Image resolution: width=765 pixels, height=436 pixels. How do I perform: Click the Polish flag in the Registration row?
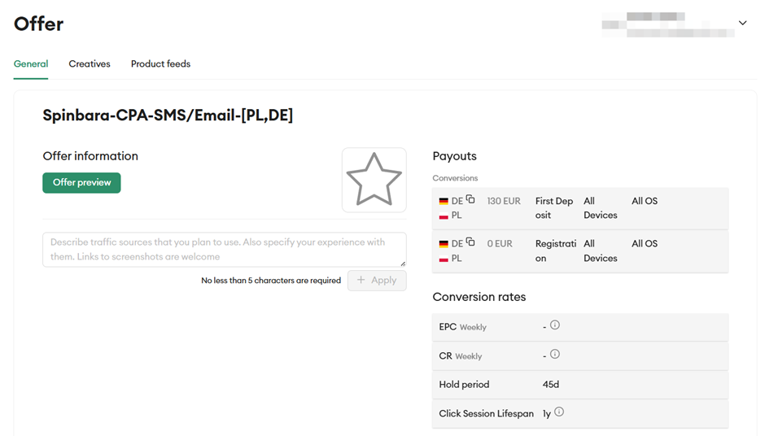click(x=444, y=259)
